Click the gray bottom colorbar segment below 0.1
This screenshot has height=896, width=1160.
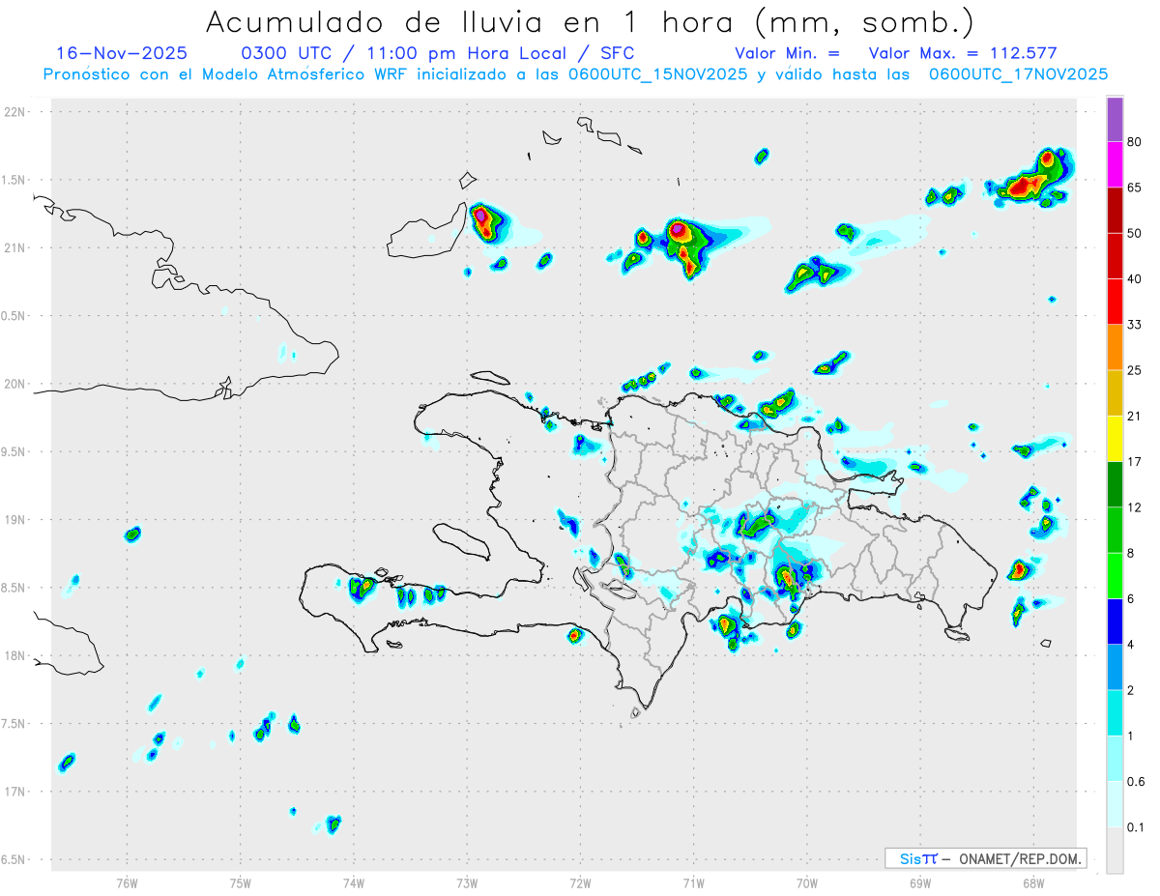[1115, 850]
